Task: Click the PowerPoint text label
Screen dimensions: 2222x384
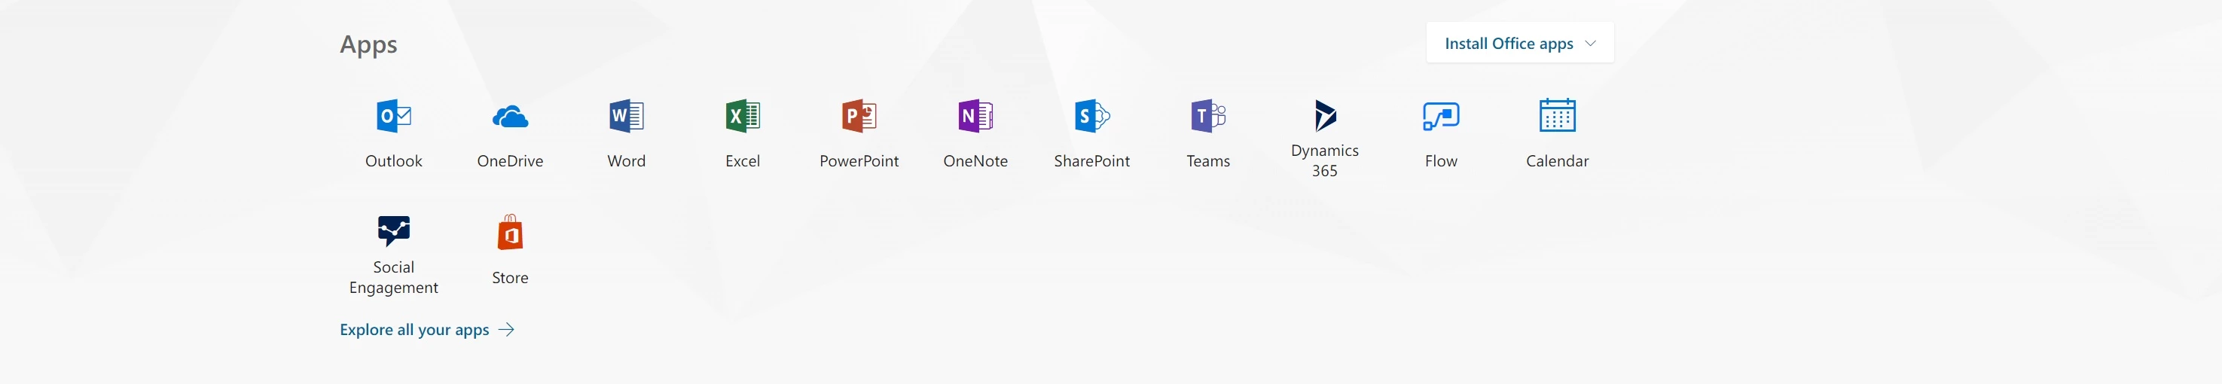Action: click(x=859, y=161)
